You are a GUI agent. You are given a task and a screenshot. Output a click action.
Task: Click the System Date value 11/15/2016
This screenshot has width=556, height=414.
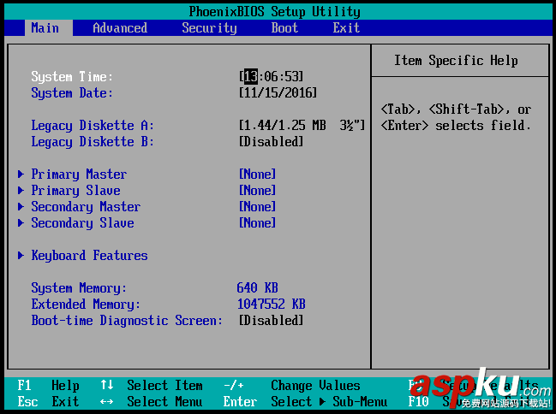278,92
